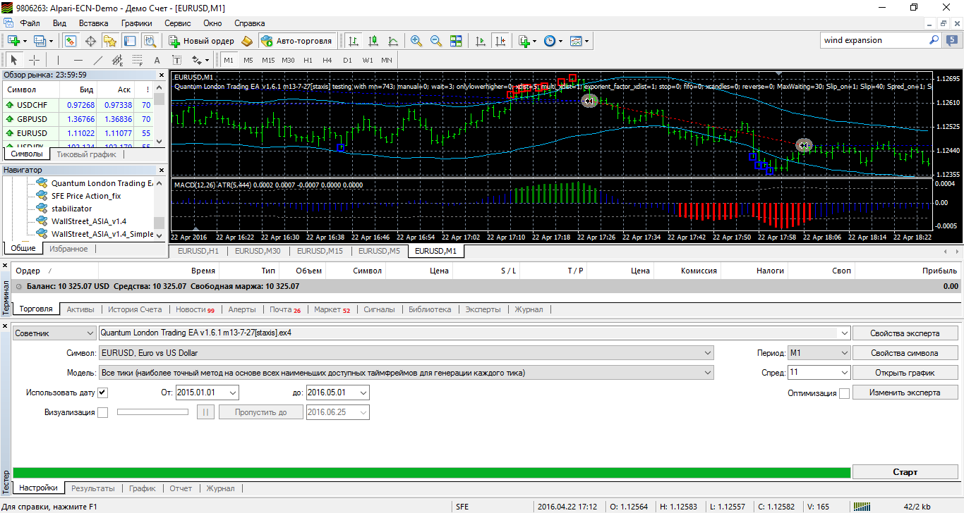Tick the 'Оптимизация' checkbox

point(844,393)
